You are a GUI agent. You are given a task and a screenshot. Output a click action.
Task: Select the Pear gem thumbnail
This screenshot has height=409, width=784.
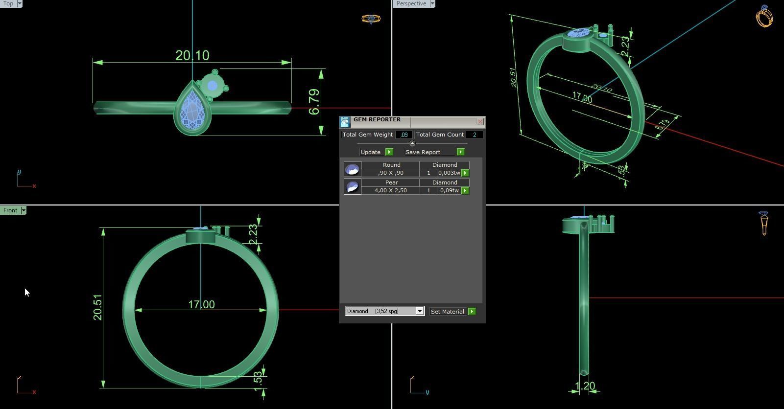coord(353,187)
